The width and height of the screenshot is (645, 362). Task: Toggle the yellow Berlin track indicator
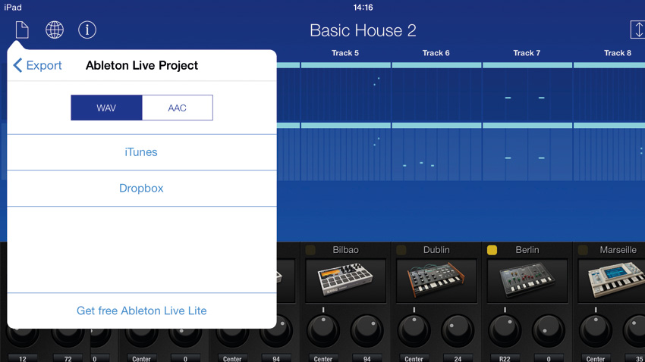coord(492,250)
